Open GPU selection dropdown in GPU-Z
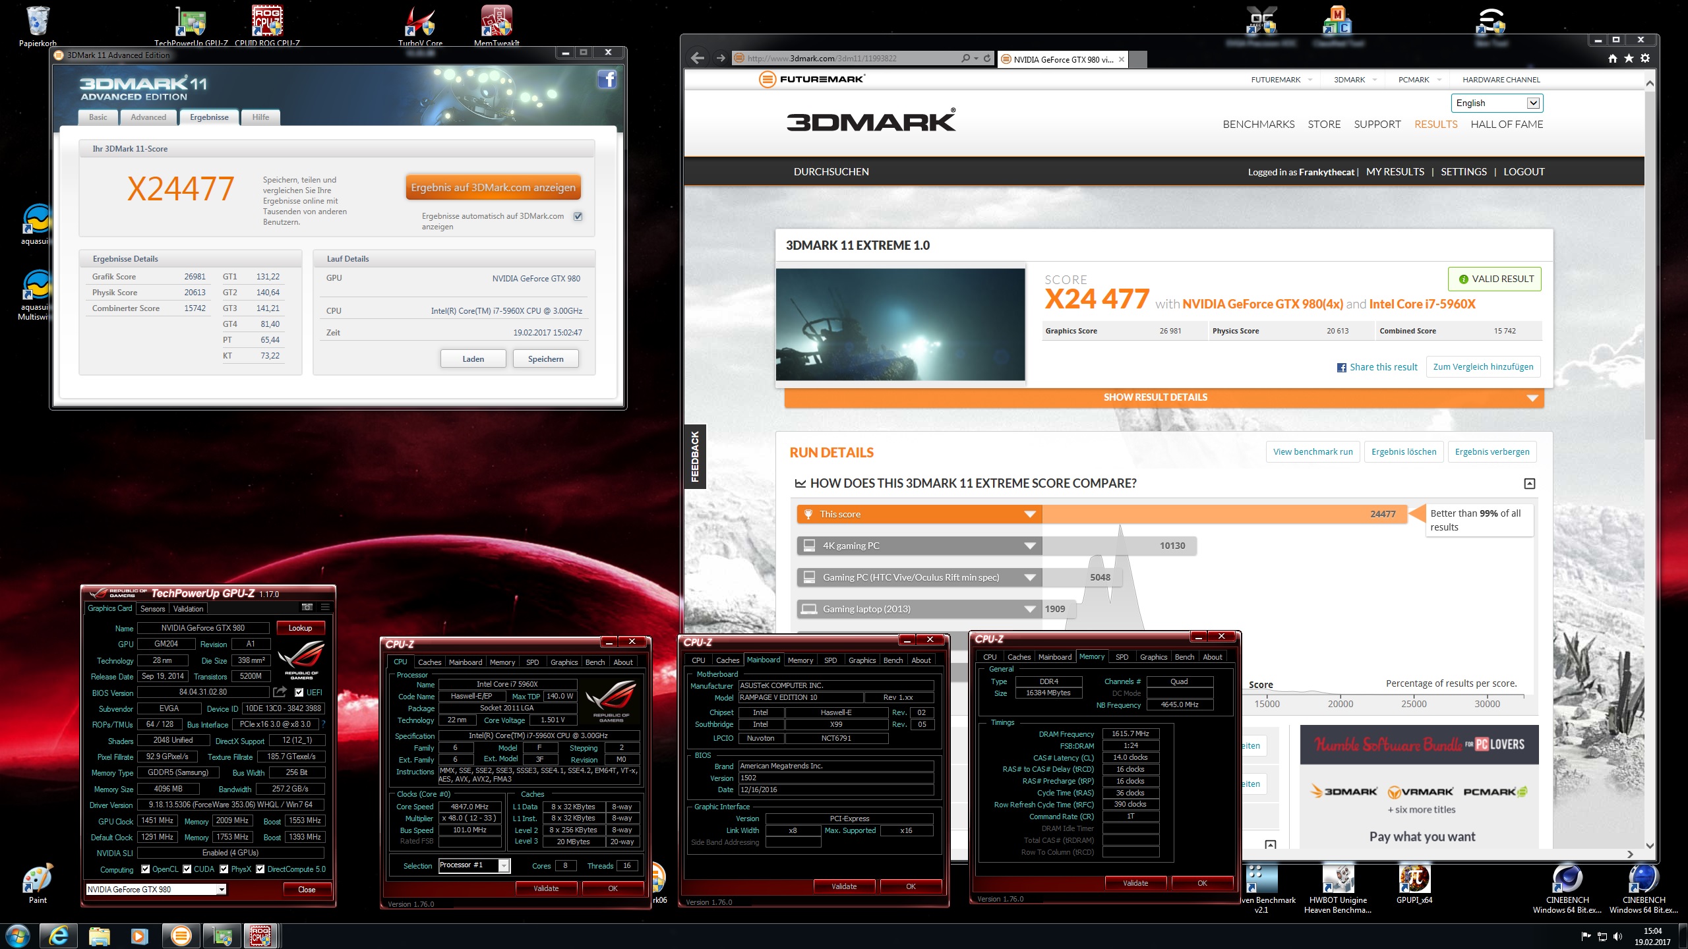This screenshot has height=949, width=1688. pyautogui.click(x=156, y=889)
